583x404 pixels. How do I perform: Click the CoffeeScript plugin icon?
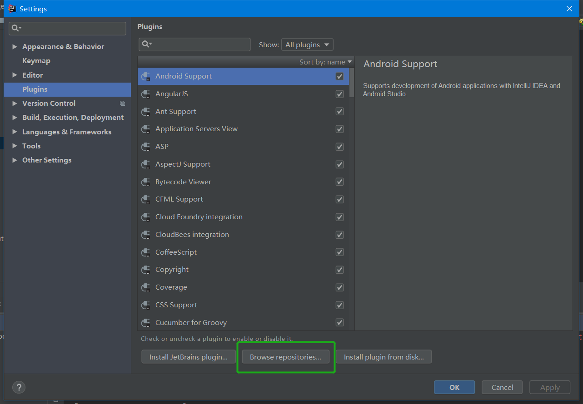tap(146, 252)
